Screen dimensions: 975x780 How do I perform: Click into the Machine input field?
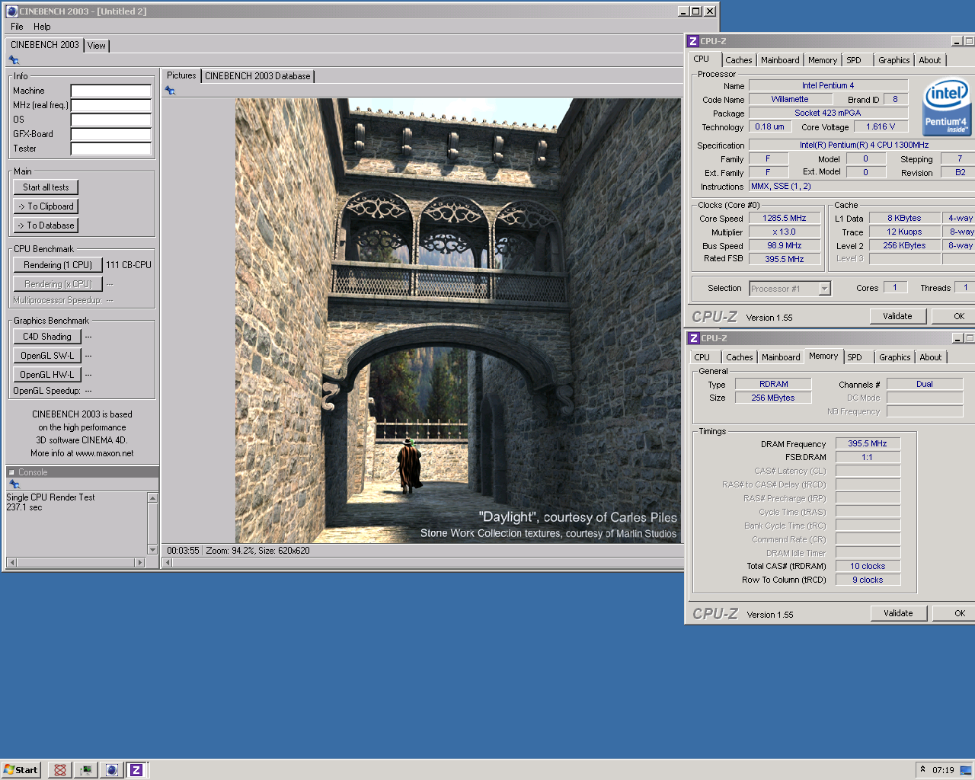pos(111,91)
